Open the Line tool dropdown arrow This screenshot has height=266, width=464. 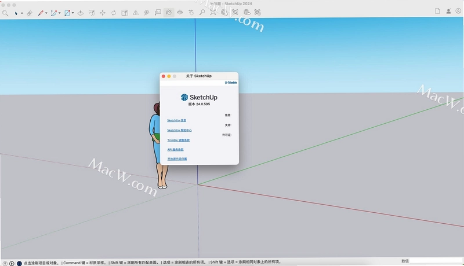click(46, 13)
